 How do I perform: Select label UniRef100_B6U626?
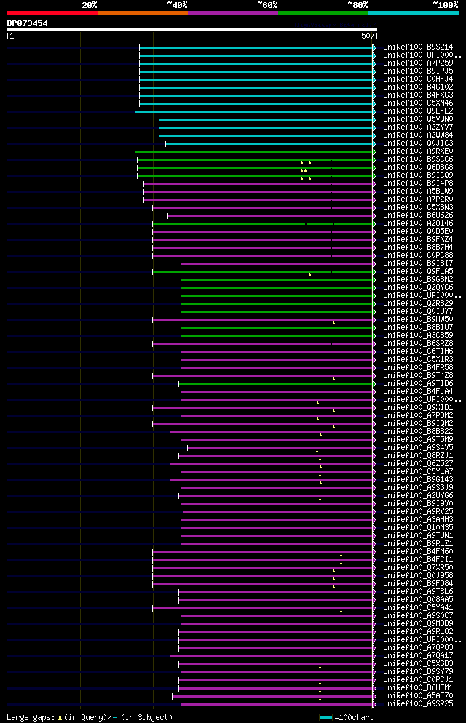point(418,215)
